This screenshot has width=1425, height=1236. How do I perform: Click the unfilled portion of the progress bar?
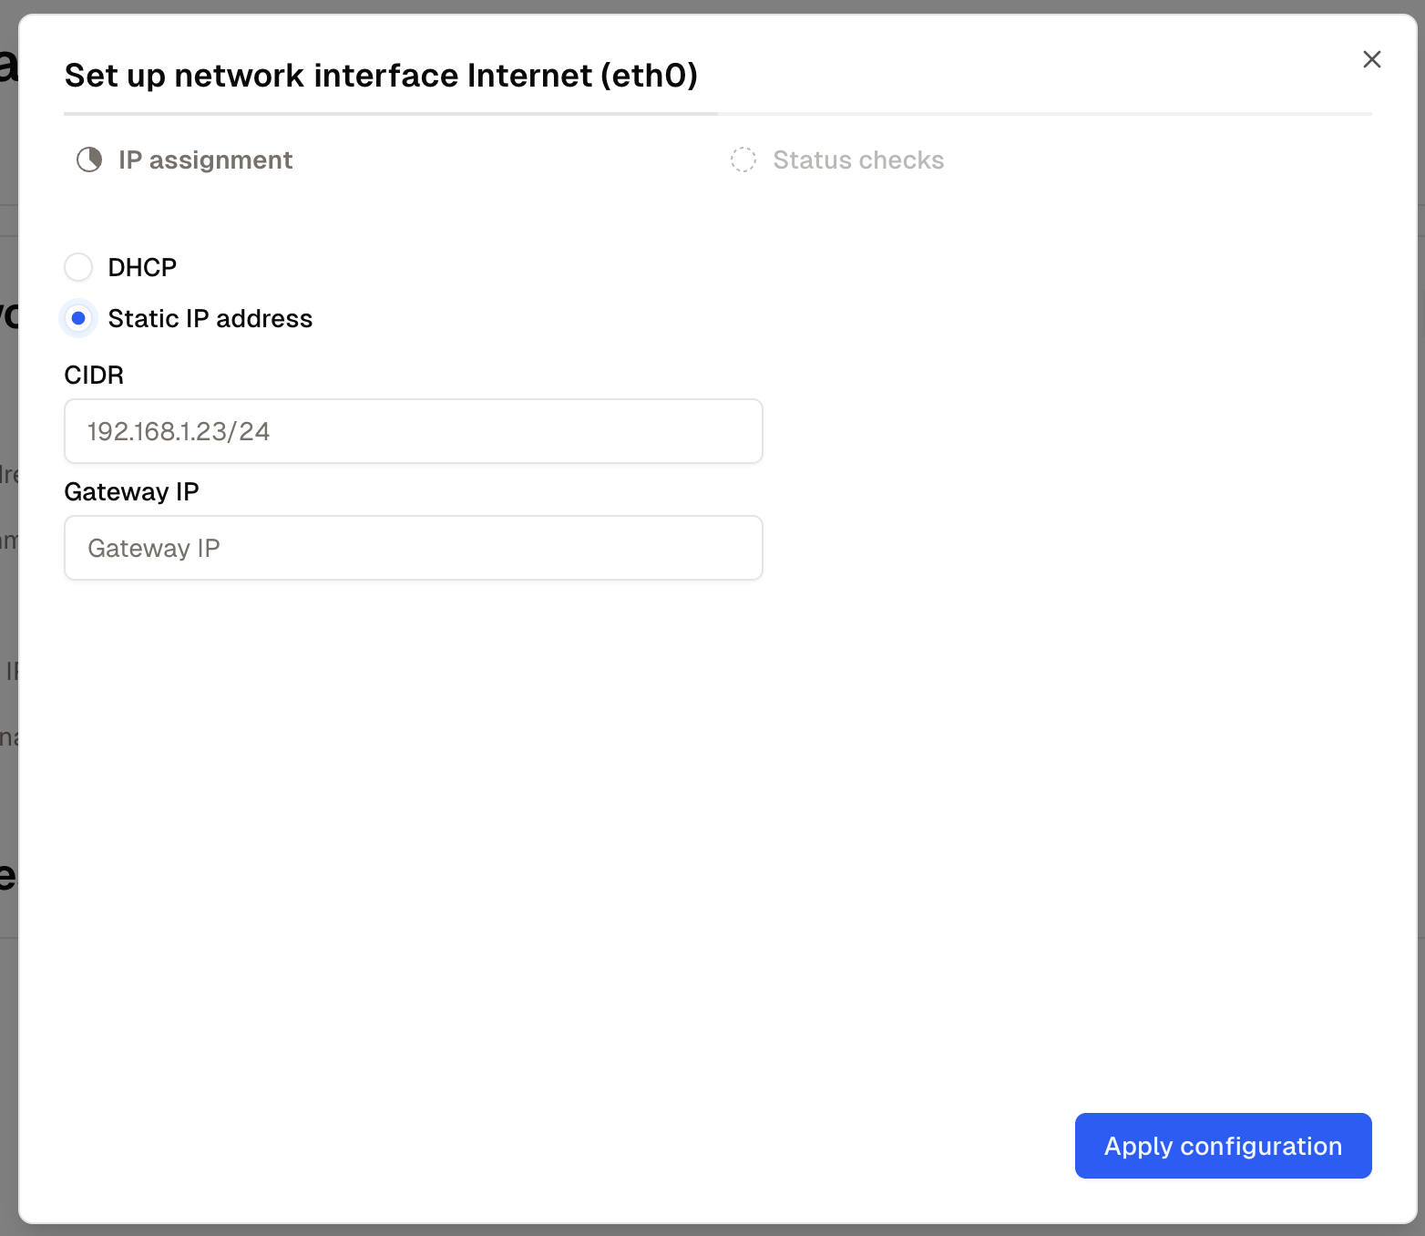point(1045,114)
